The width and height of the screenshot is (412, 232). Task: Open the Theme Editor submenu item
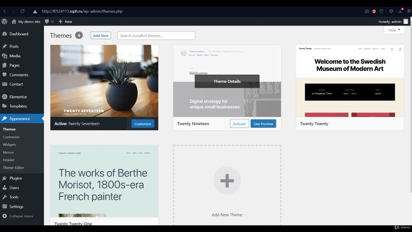coord(14,168)
